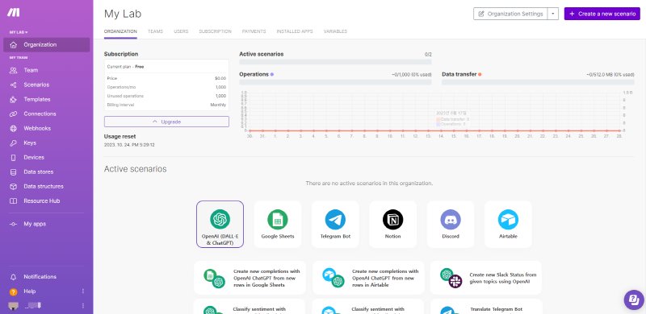Select the Airtable app tile
Viewport: 646px width, 314px height.
click(x=508, y=225)
